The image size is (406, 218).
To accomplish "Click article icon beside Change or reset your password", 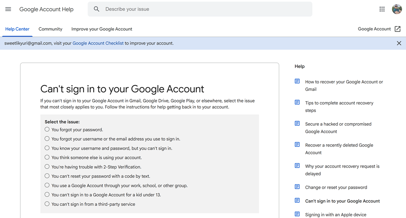I will 297,187.
